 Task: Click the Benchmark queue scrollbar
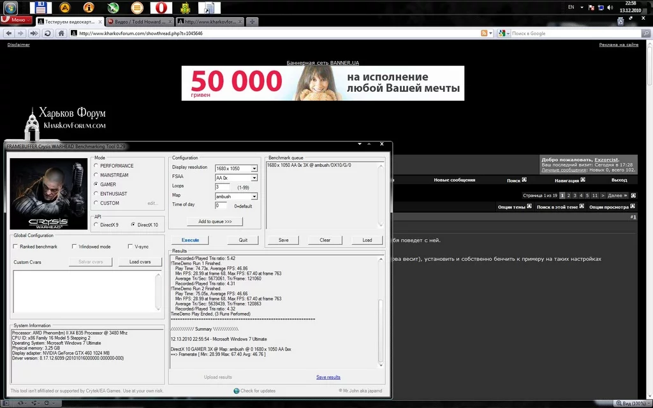381,195
